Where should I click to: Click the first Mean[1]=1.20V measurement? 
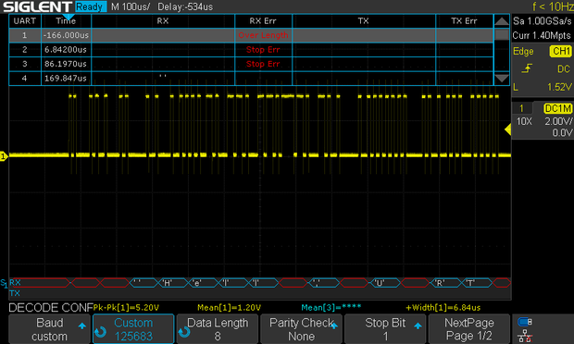coord(230,308)
